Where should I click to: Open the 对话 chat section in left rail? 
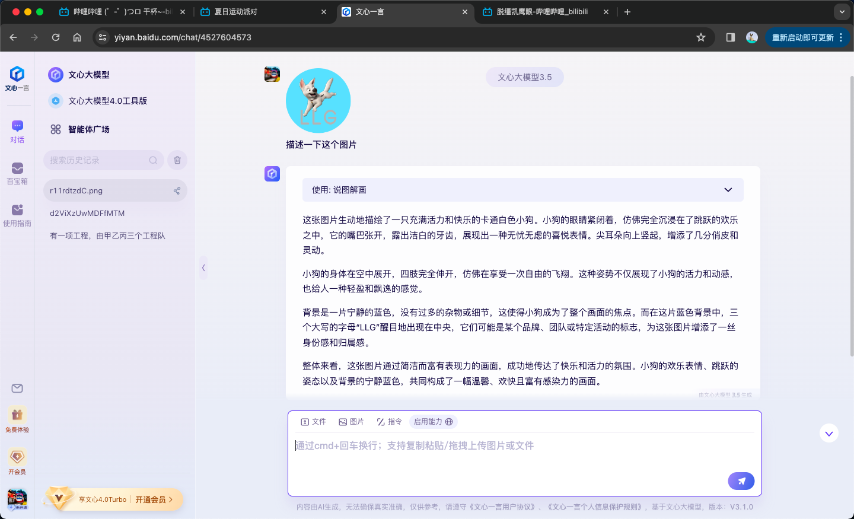(17, 131)
